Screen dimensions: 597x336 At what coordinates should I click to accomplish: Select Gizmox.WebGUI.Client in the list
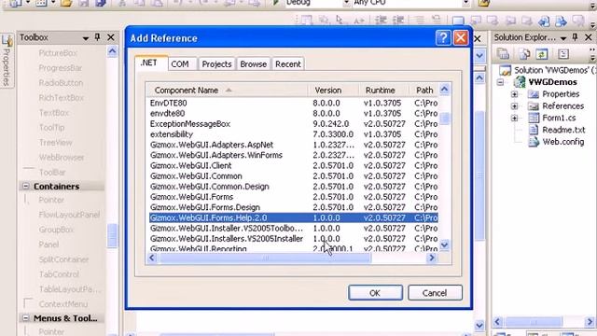click(x=293, y=166)
